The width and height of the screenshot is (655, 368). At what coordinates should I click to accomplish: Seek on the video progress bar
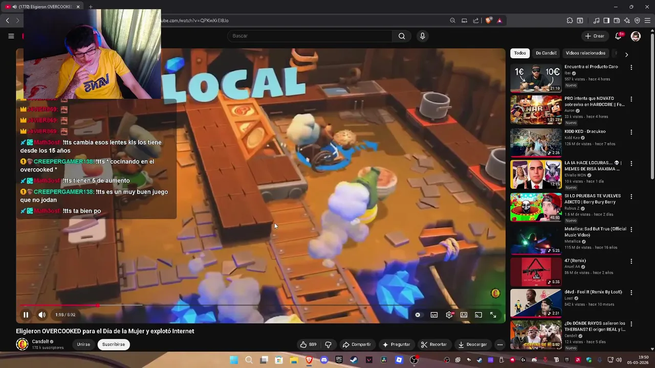click(x=260, y=306)
